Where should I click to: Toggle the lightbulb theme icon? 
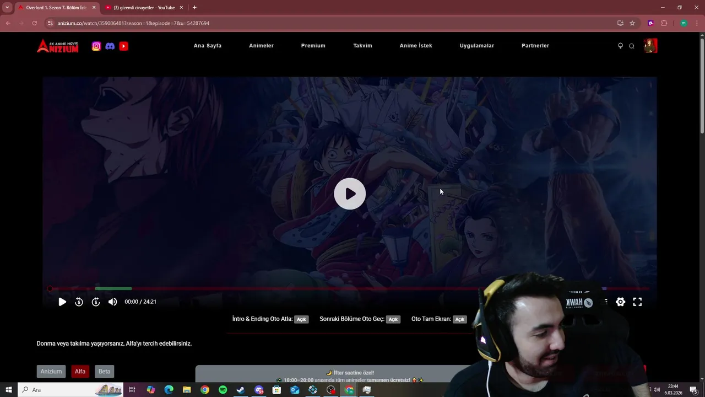tap(620, 46)
